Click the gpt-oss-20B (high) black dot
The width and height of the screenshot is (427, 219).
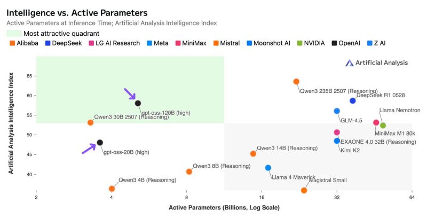click(100, 143)
